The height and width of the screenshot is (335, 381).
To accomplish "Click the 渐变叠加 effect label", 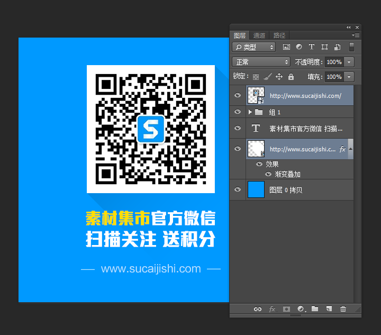I will [x=287, y=174].
